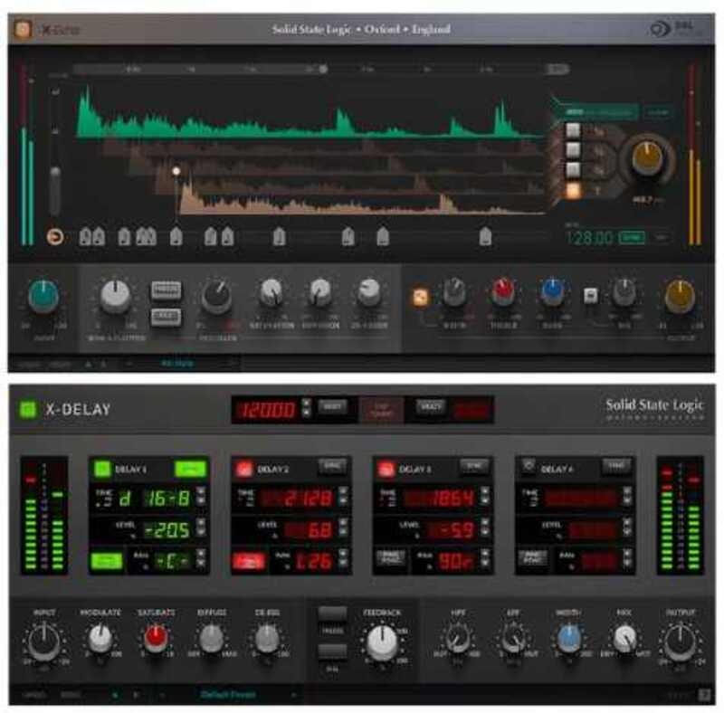Select the first tap marker on timeline

[86, 237]
